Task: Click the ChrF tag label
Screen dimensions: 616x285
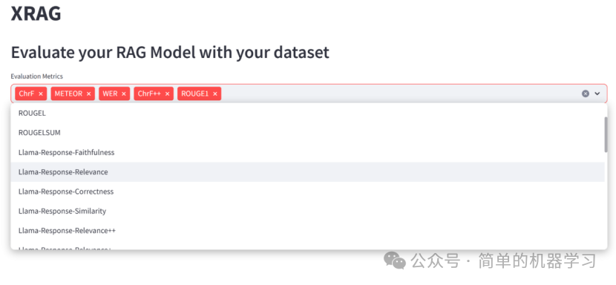Action: click(x=27, y=94)
